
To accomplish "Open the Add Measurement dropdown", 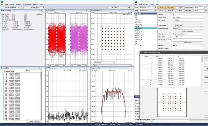I will (x=10, y=8).
